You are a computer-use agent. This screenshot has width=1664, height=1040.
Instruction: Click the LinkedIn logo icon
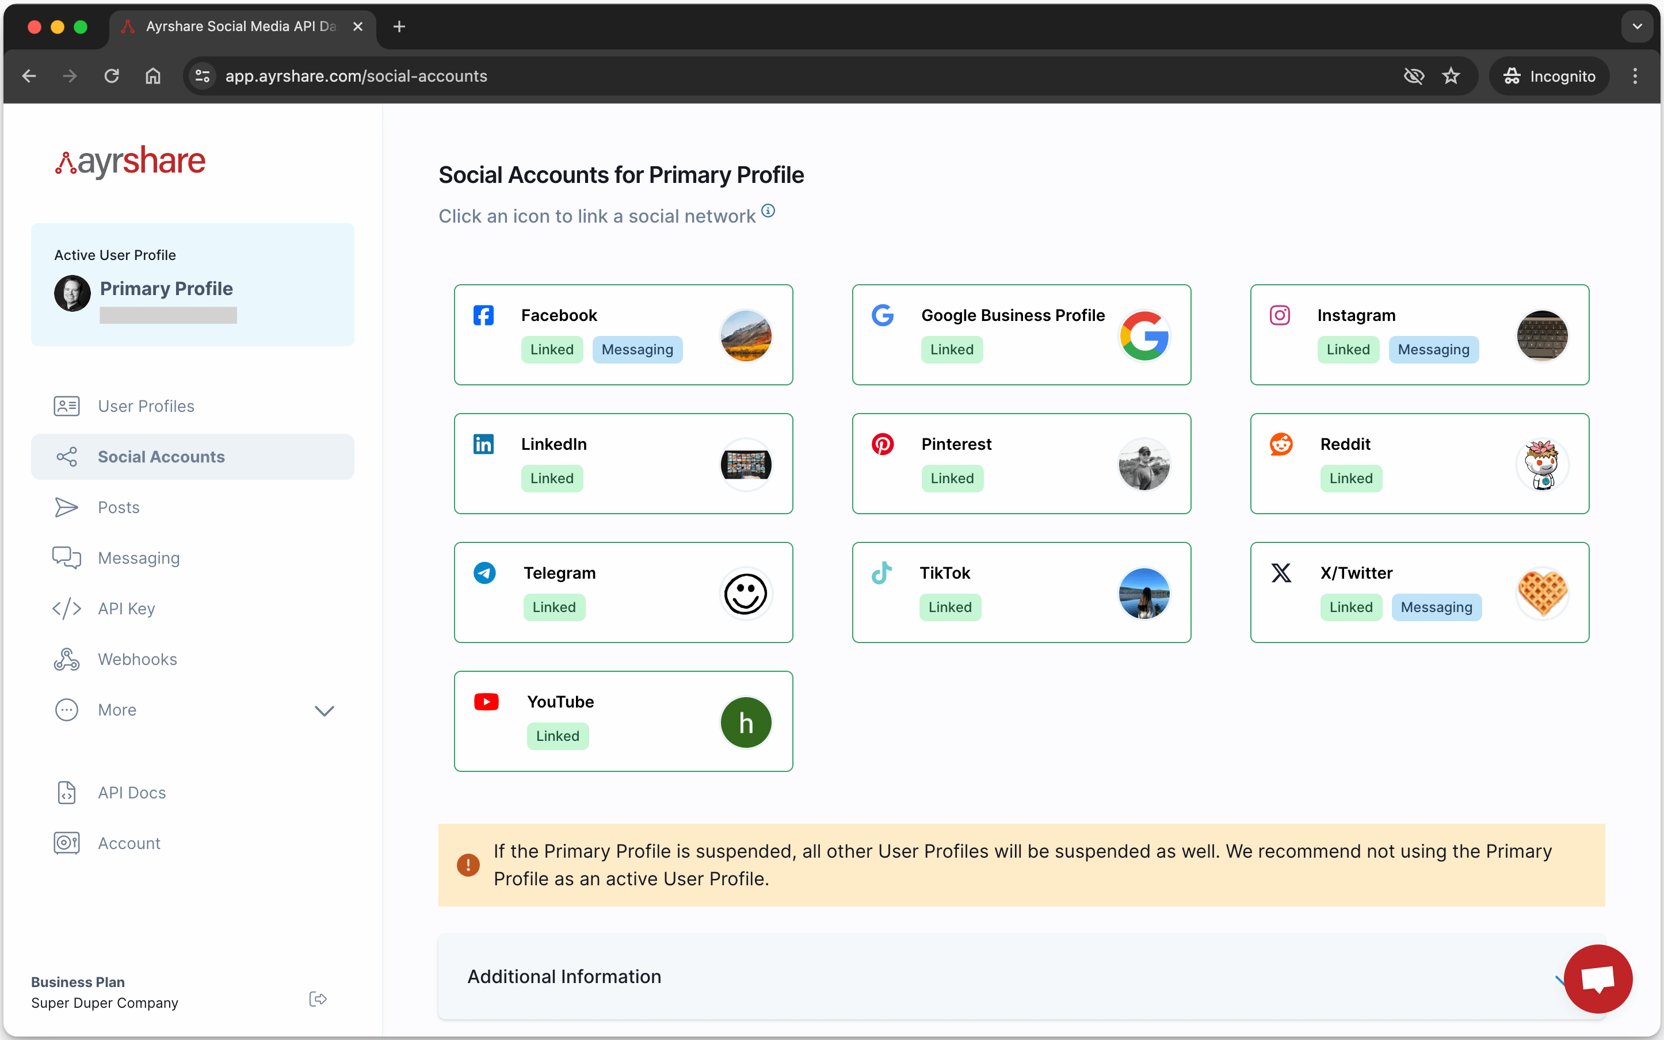click(x=483, y=443)
